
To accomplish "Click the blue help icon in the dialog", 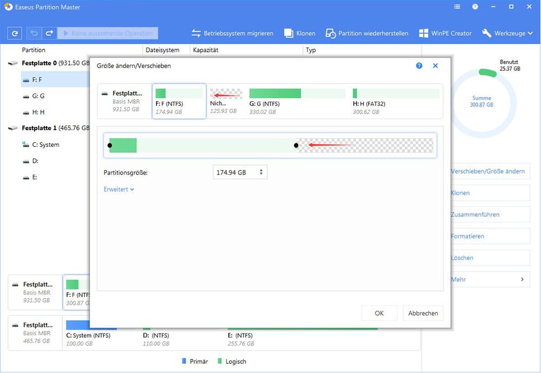I will (419, 65).
